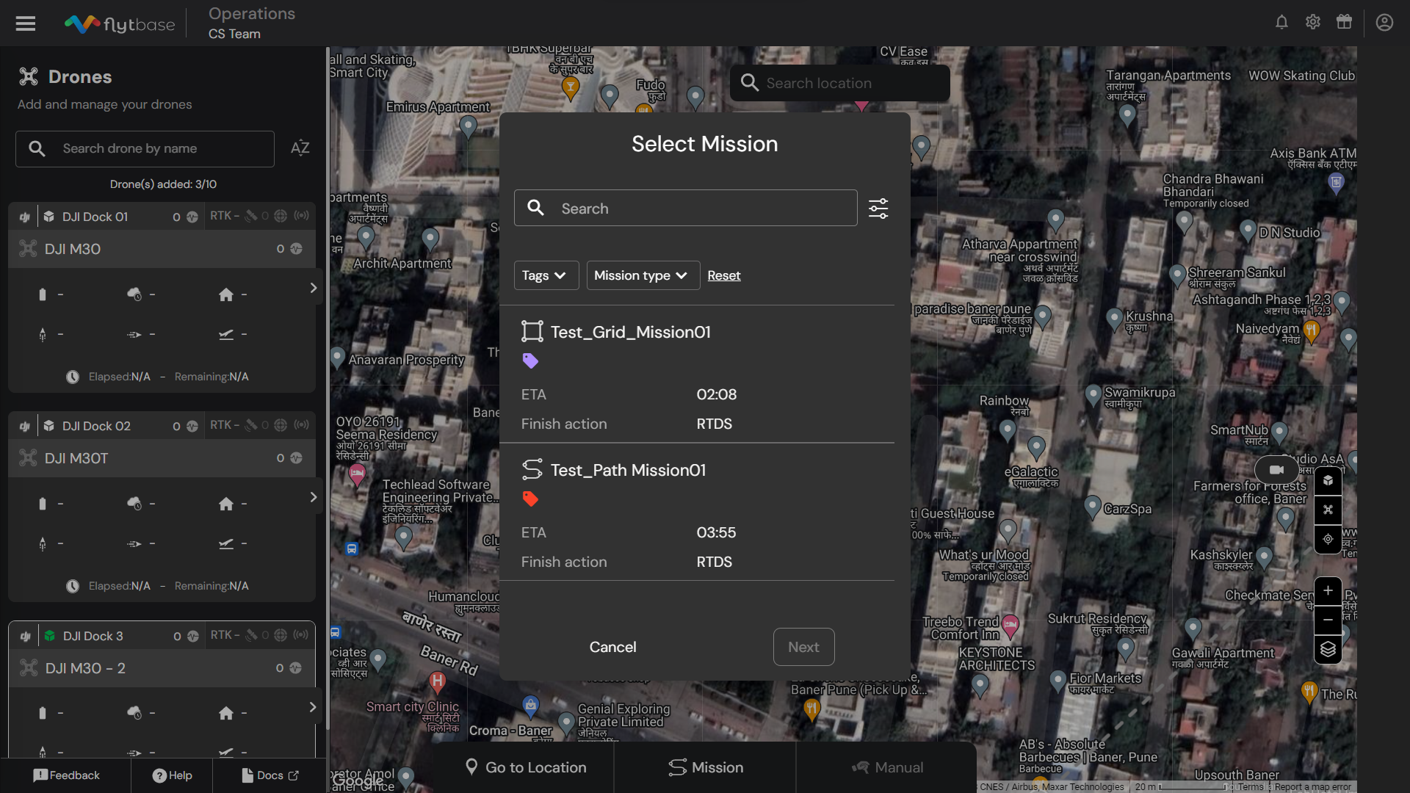This screenshot has height=793, width=1410.
Task: Open the gift box icon
Action: 1344,22
